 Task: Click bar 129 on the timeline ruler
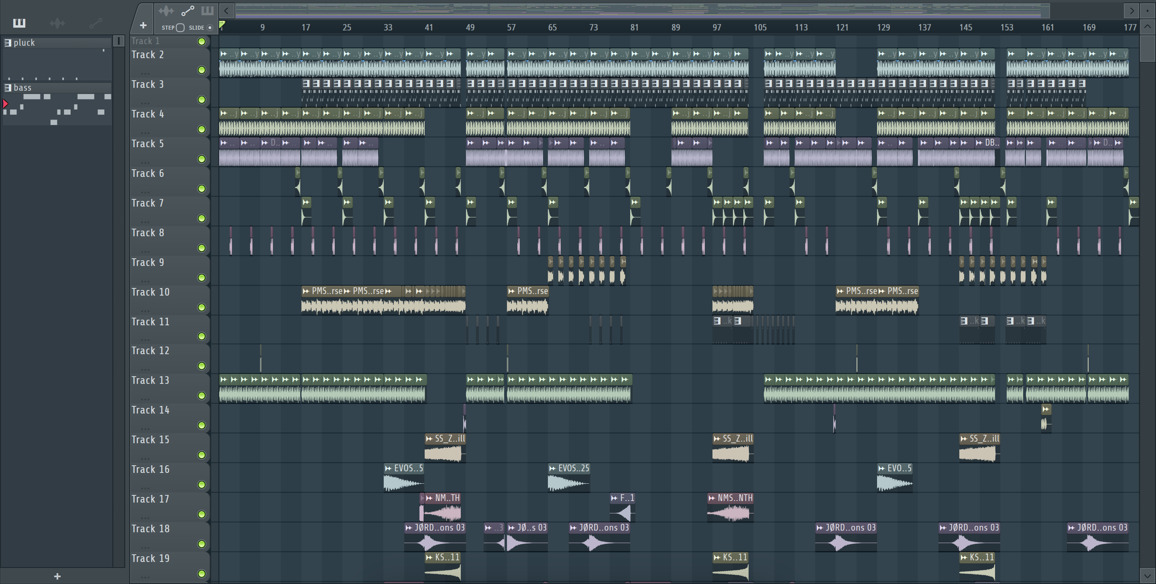click(883, 27)
